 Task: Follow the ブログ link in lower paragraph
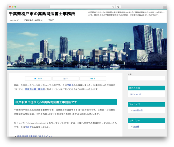[28, 127]
